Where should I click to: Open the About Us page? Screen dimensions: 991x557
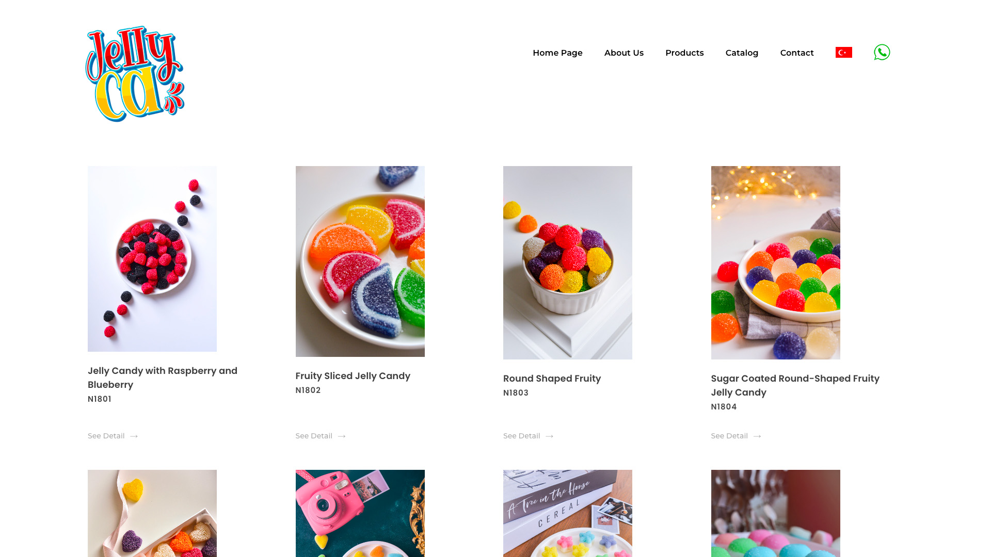click(624, 53)
